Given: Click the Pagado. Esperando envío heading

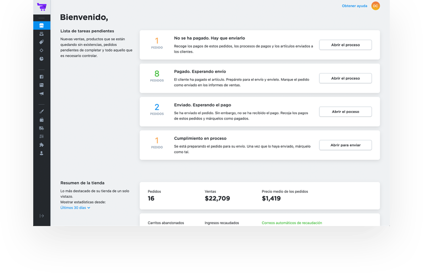Looking at the screenshot, I should click(x=200, y=71).
